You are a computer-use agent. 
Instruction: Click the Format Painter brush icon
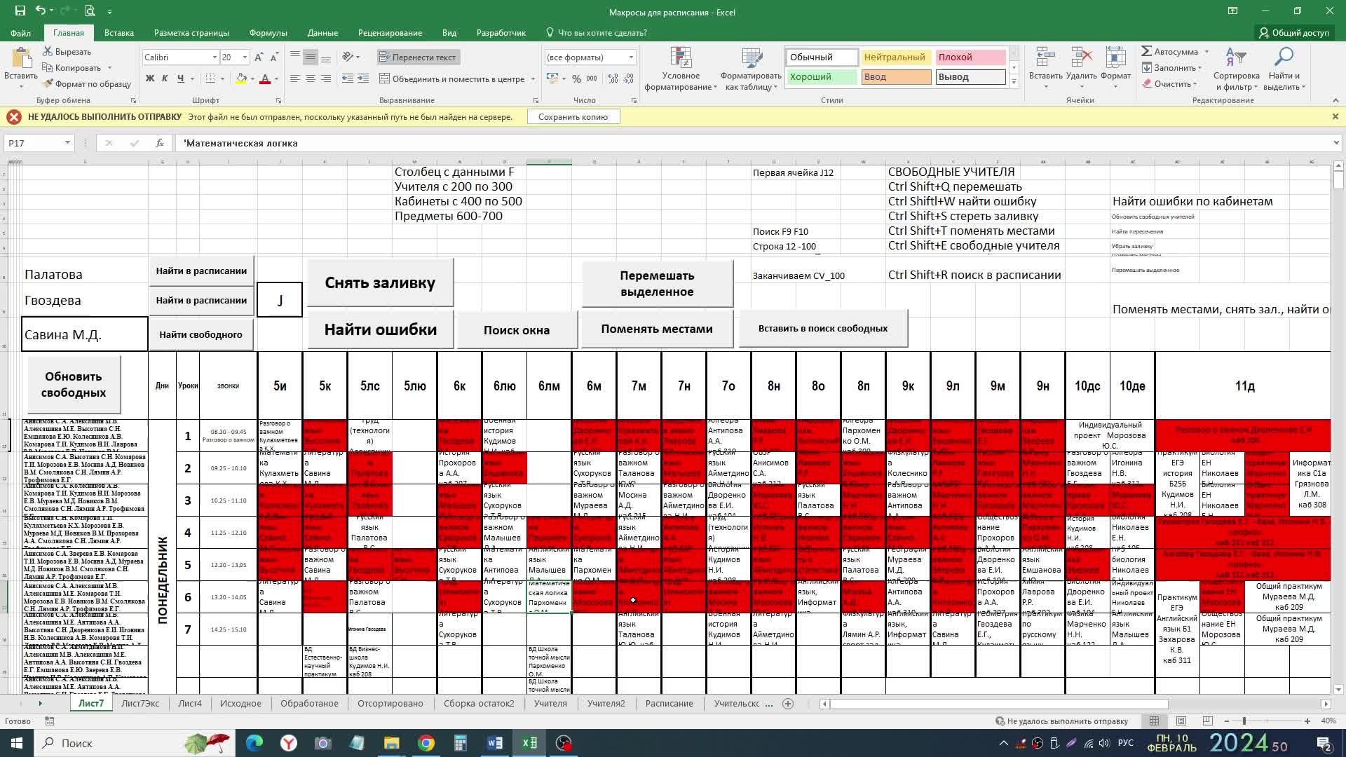coord(48,84)
